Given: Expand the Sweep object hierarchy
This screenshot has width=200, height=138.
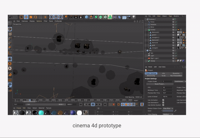Looking at the screenshot, I should click(x=147, y=61).
